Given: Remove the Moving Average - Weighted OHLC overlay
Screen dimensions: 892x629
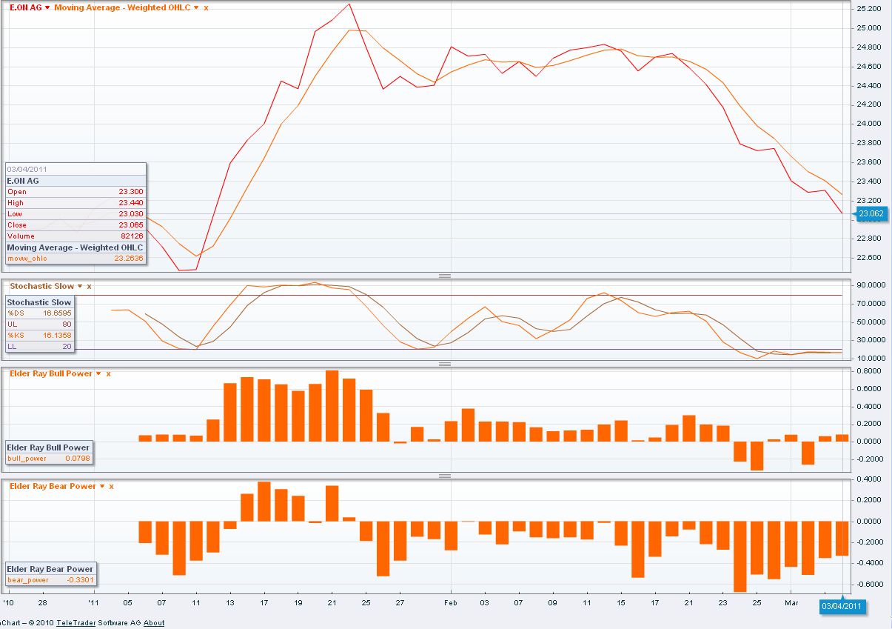Looking at the screenshot, I should tap(206, 7).
